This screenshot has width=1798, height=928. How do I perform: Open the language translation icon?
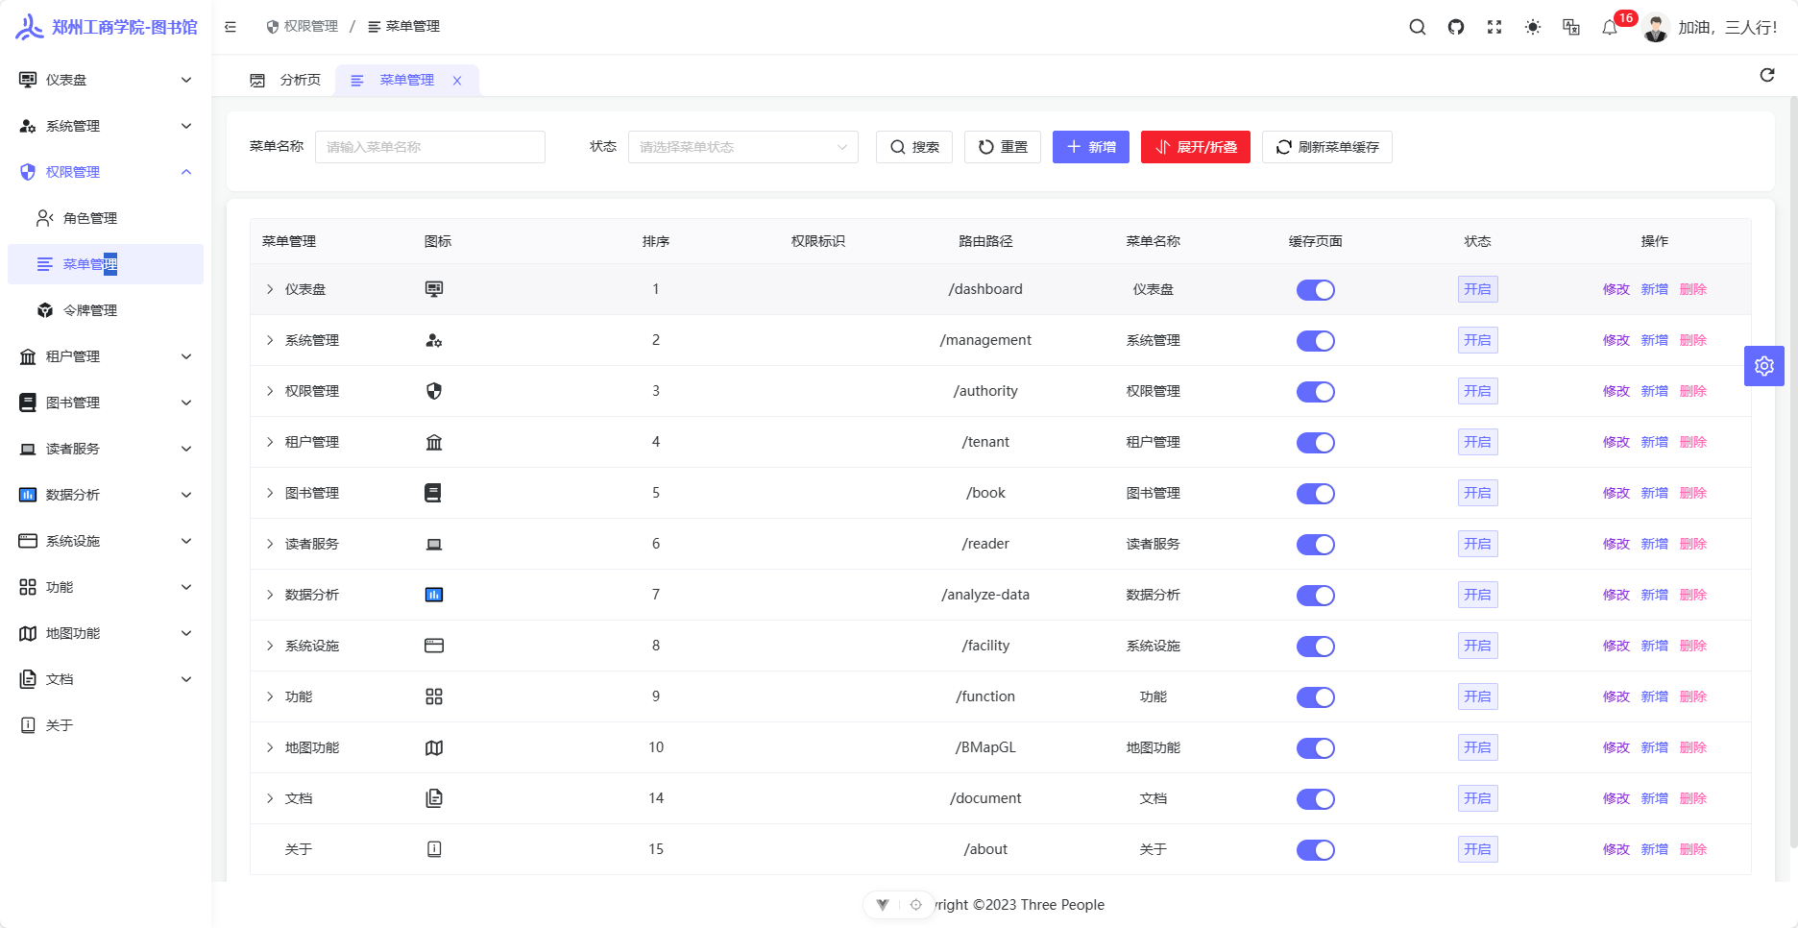tap(1571, 27)
